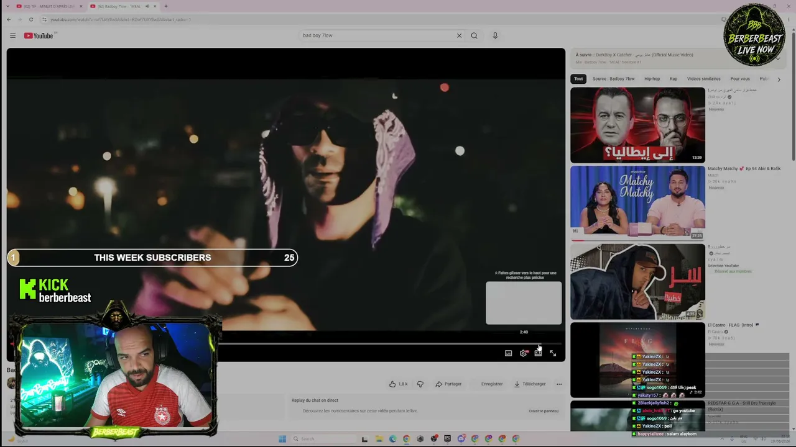This screenshot has height=447, width=796.
Task: Like the video (1,8 k)
Action: 398,384
